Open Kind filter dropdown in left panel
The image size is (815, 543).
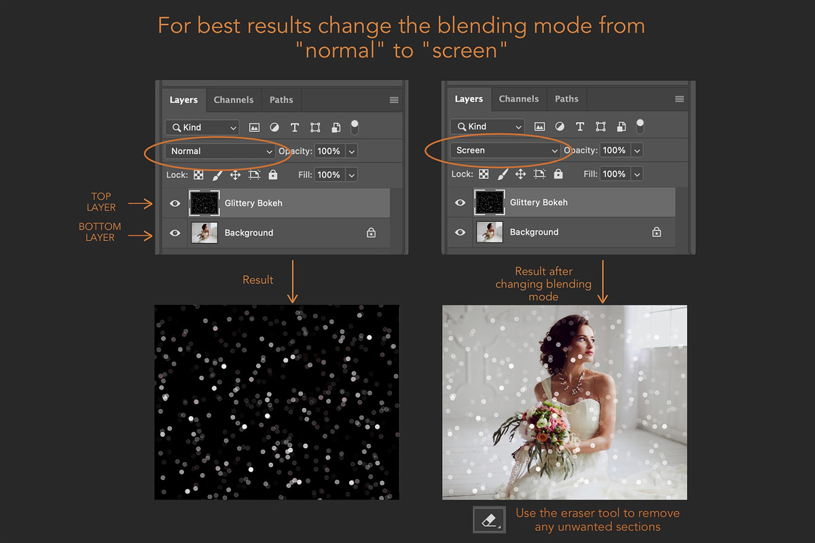pyautogui.click(x=202, y=128)
